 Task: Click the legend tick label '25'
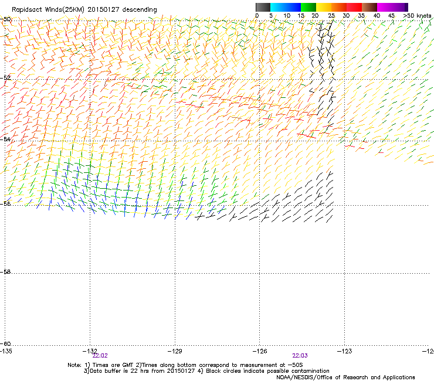(331, 16)
